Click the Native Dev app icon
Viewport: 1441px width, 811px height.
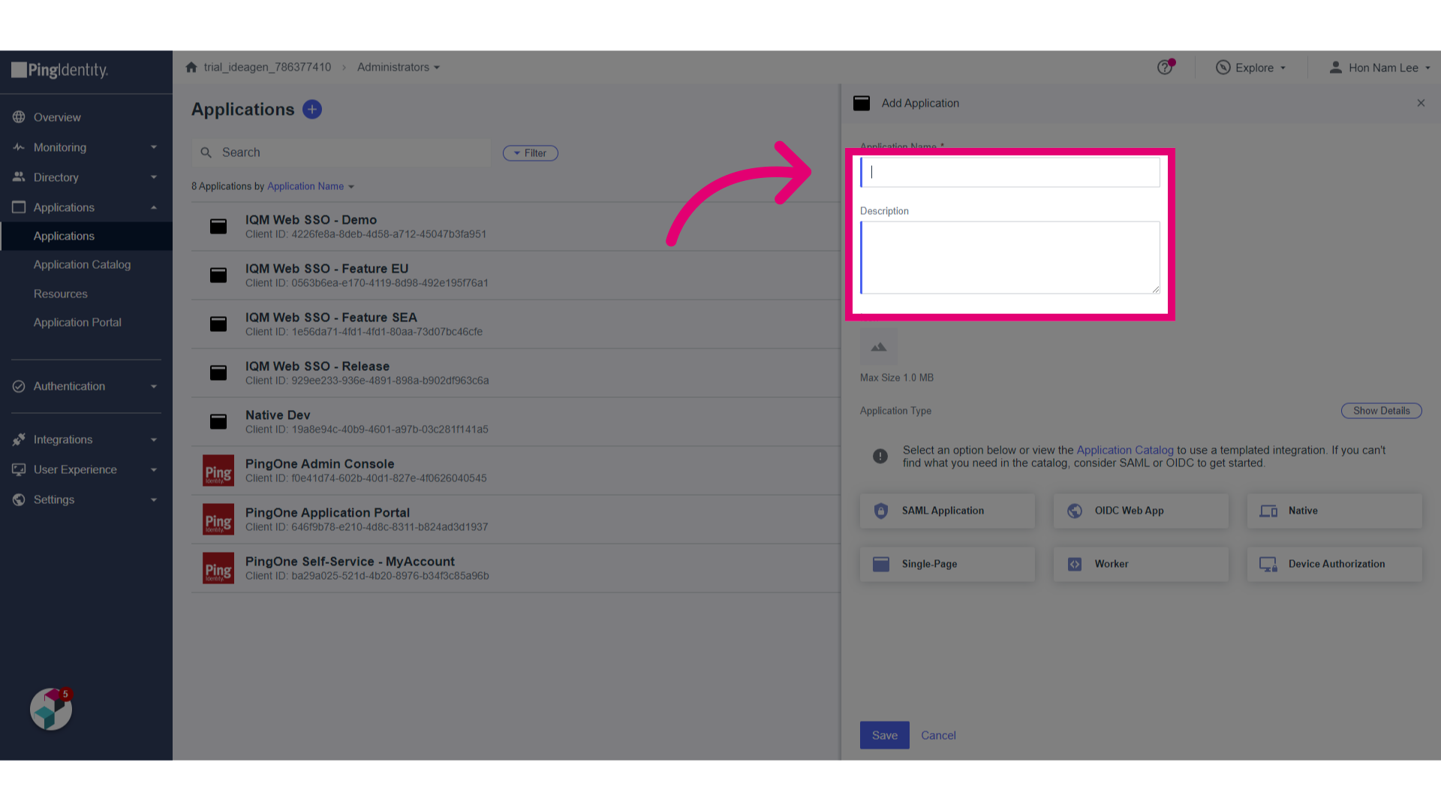click(218, 421)
